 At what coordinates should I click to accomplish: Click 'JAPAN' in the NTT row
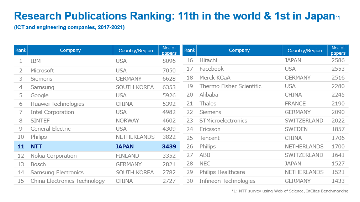pyautogui.click(x=125, y=147)
